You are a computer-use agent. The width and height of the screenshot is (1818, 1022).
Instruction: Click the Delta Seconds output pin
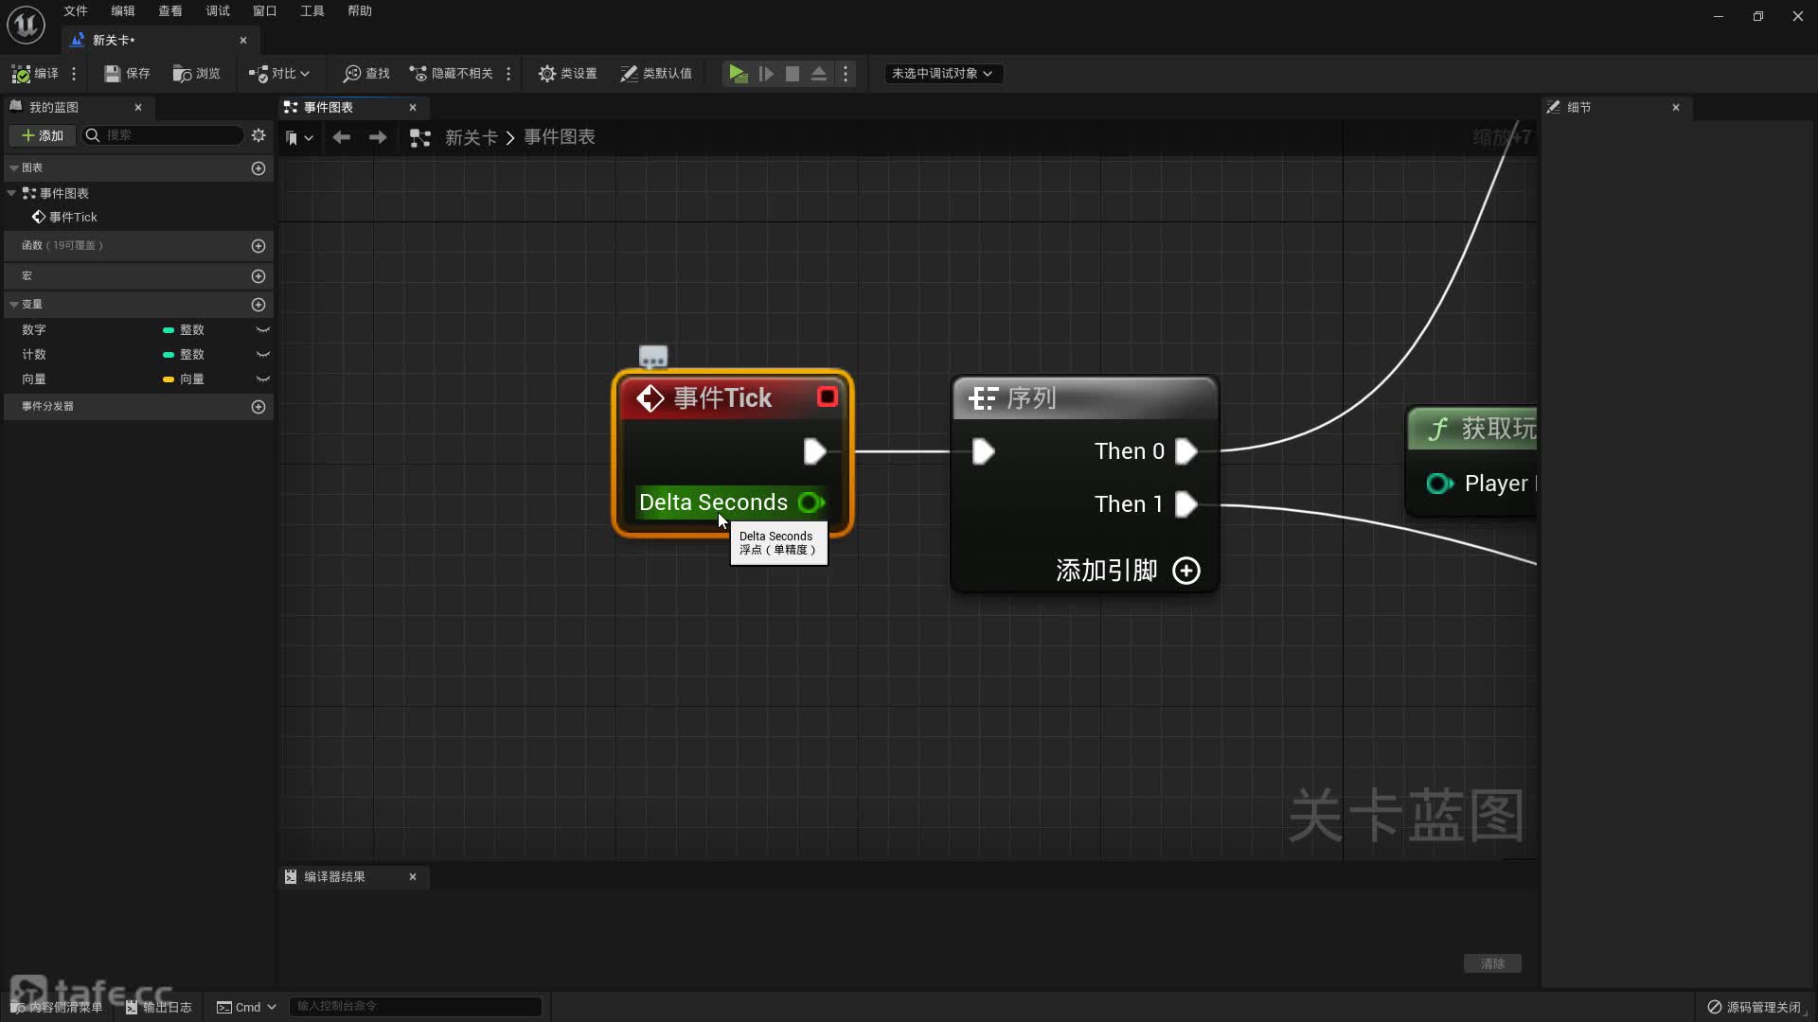[812, 502]
